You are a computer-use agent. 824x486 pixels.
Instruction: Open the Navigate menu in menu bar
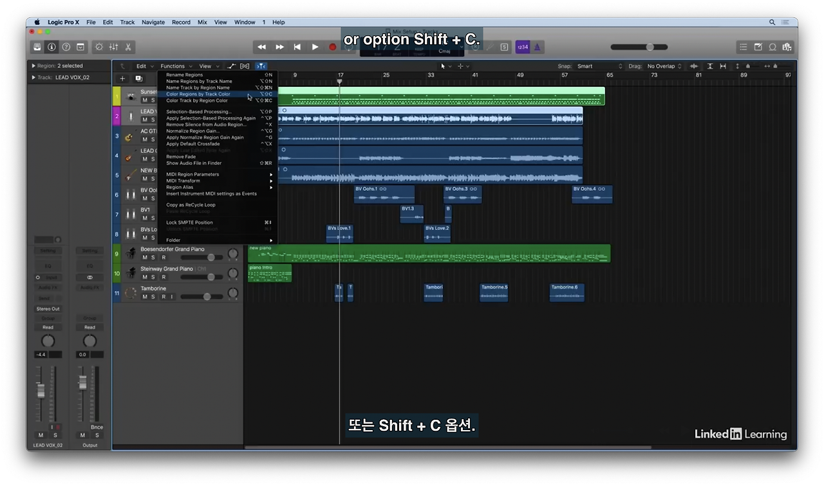pos(153,22)
